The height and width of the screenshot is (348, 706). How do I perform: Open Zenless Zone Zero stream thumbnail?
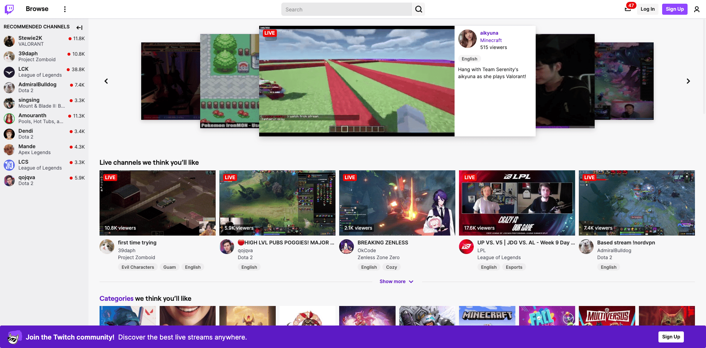pyautogui.click(x=397, y=203)
